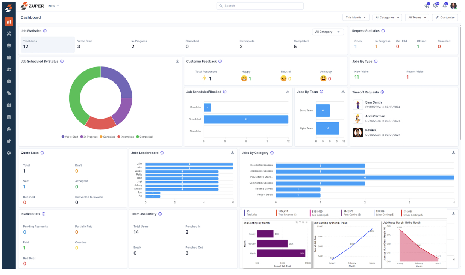The image size is (465, 275).
Task: Open the reports pie chart sidebar icon
Action: click(9, 141)
